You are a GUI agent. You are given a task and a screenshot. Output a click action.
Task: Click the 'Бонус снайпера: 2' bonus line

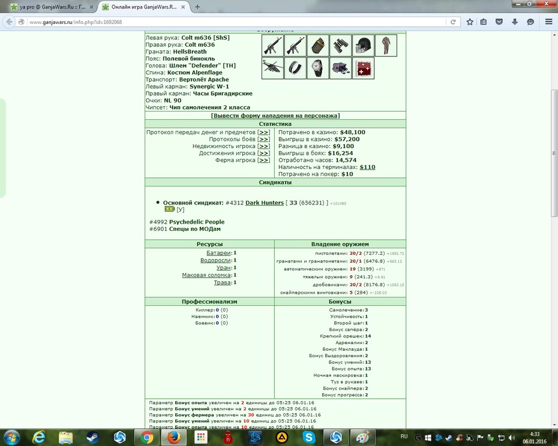[345, 388]
